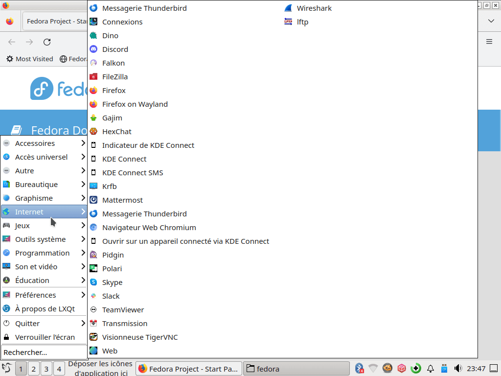Select À propos de LXQt
The width and height of the screenshot is (501, 376).
coord(44,309)
